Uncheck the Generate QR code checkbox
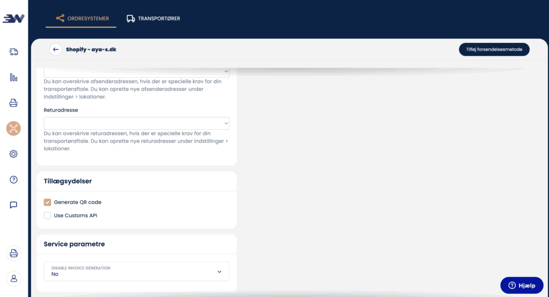The height and width of the screenshot is (297, 549). [47, 202]
